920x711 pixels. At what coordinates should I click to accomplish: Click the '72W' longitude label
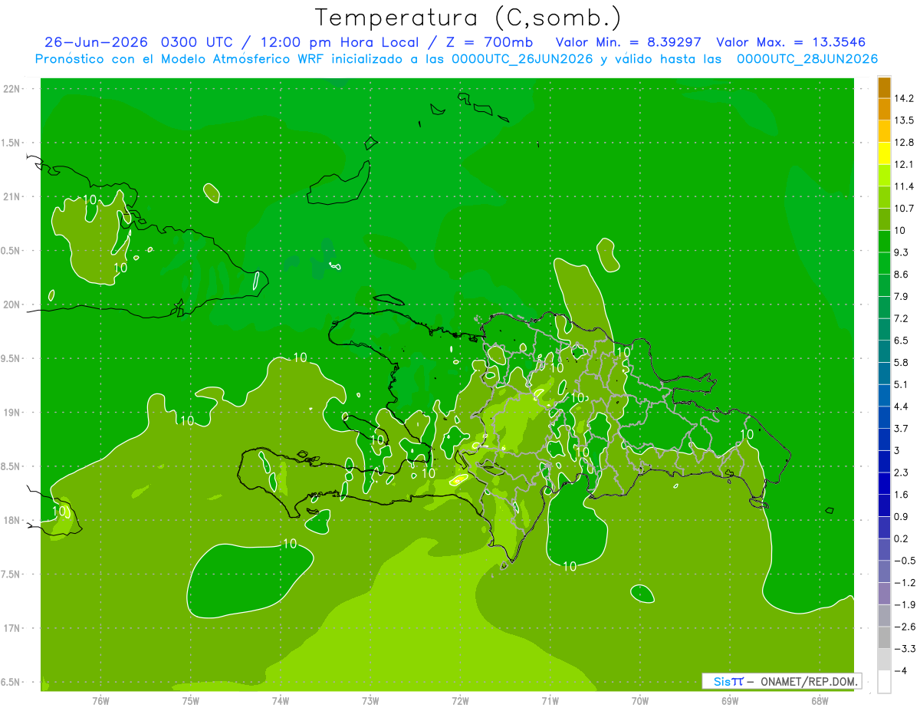pos(460,700)
